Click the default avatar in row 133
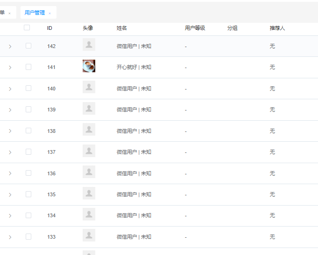 point(89,236)
